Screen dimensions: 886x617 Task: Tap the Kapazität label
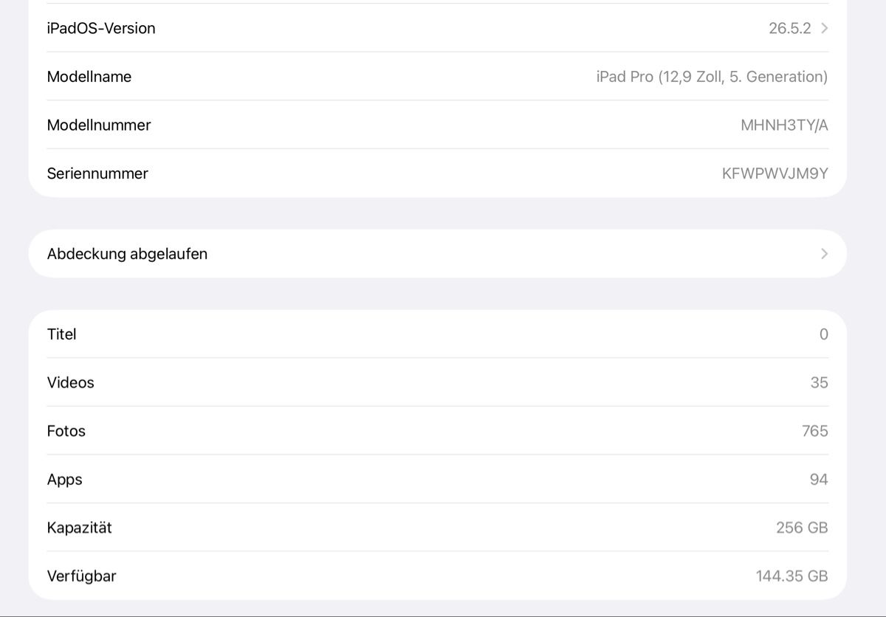[80, 528]
